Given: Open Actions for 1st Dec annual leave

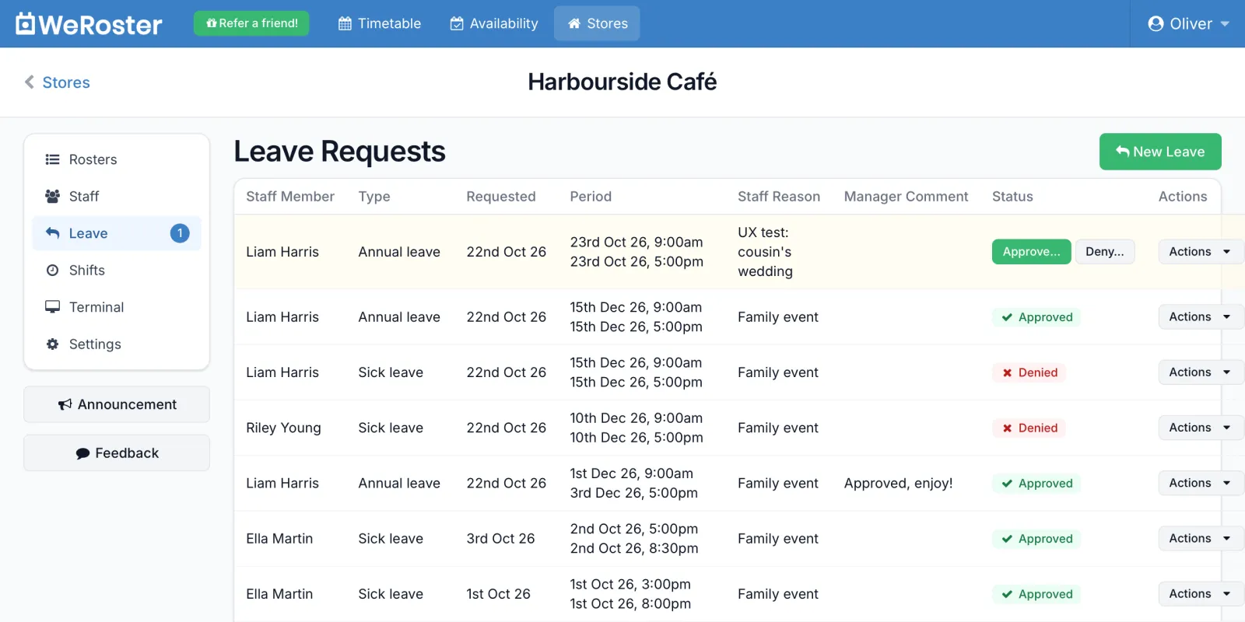Looking at the screenshot, I should pos(1201,483).
